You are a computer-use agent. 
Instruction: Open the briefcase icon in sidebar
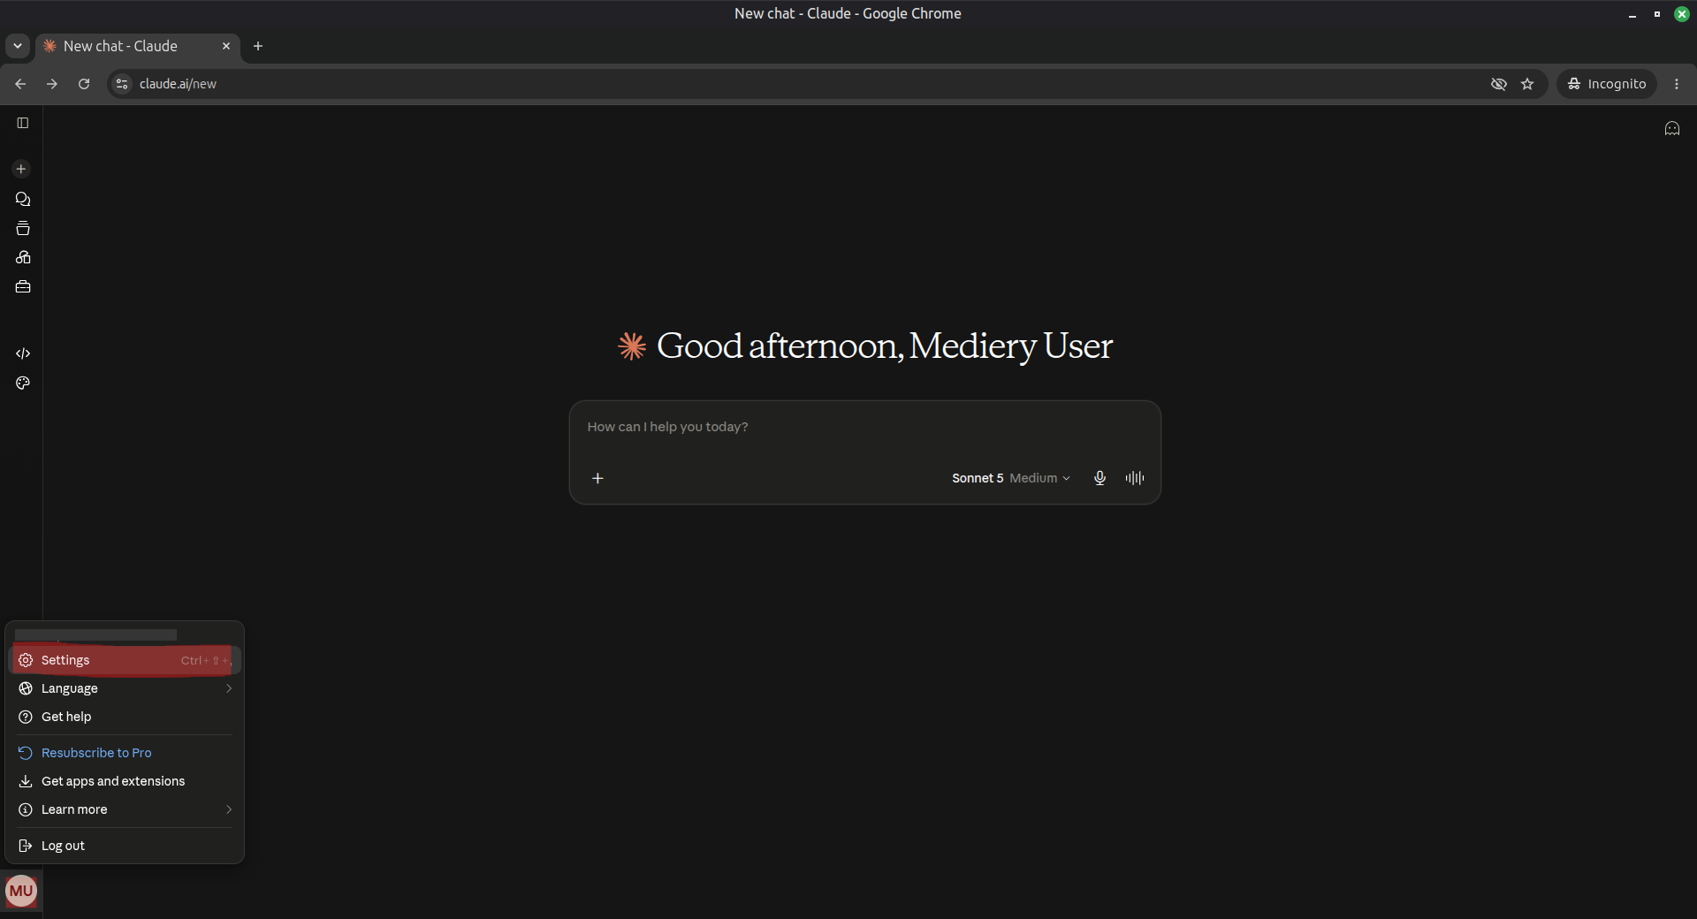pos(23,286)
